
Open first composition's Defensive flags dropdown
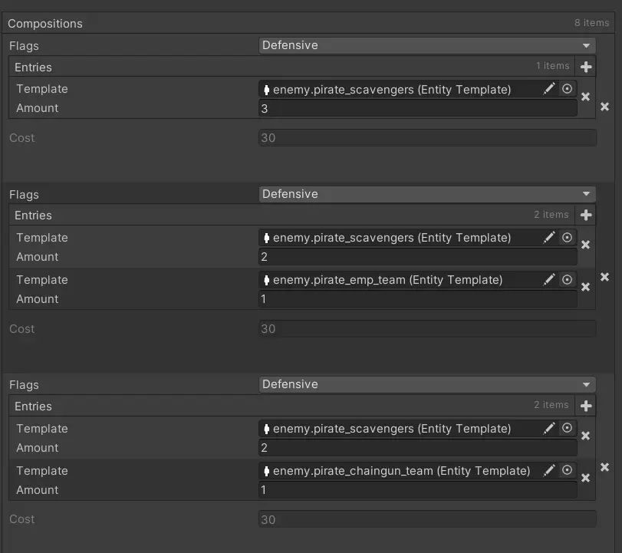coord(427,45)
